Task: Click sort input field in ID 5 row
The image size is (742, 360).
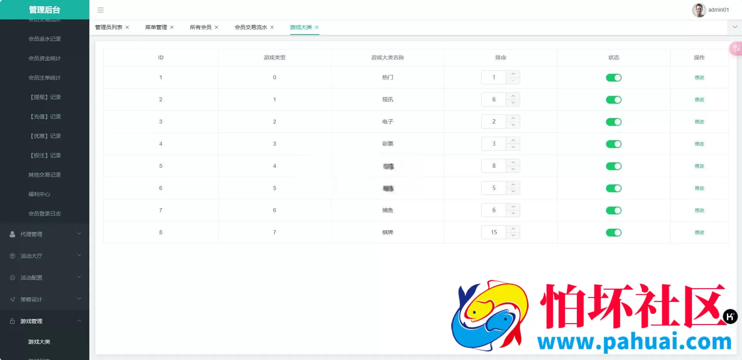Action: coord(494,166)
